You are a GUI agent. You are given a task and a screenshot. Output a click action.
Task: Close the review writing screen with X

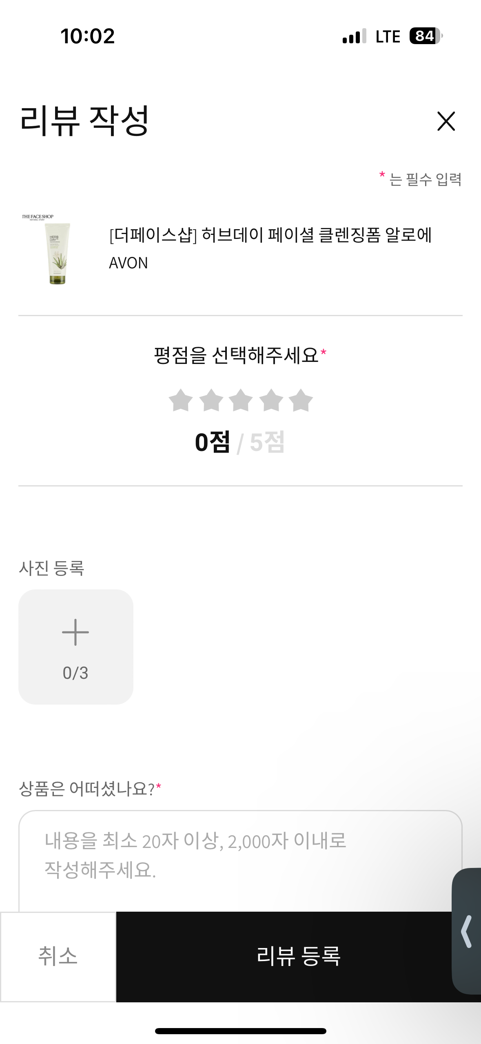tap(446, 121)
